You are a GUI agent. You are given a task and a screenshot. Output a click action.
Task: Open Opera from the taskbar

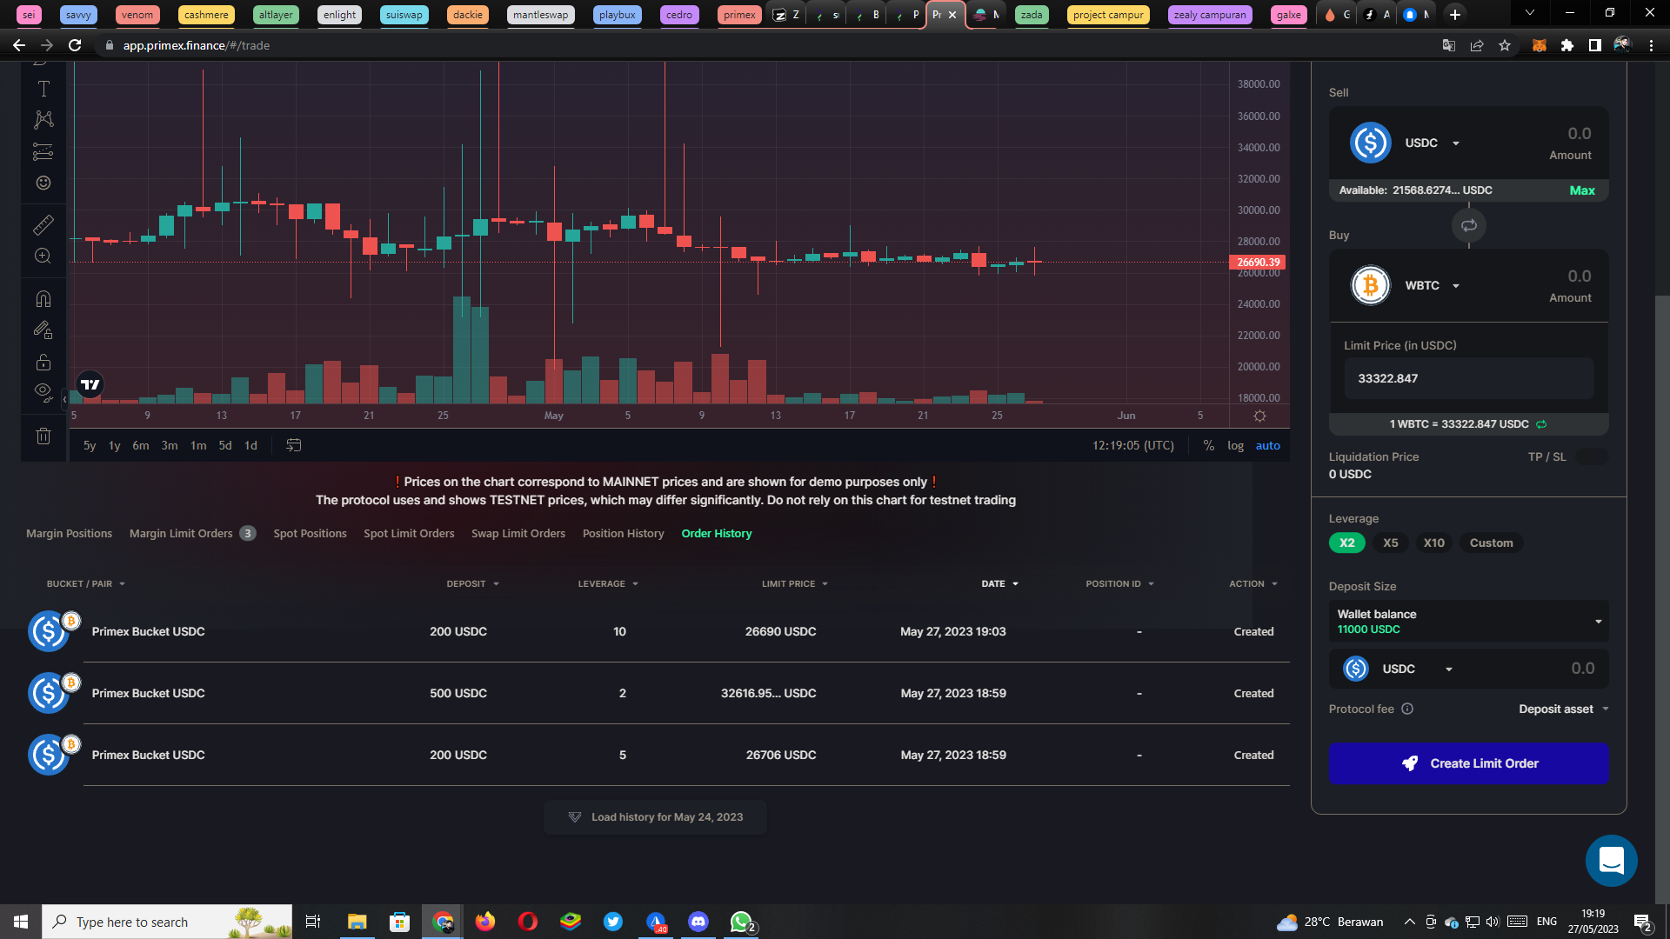(528, 922)
